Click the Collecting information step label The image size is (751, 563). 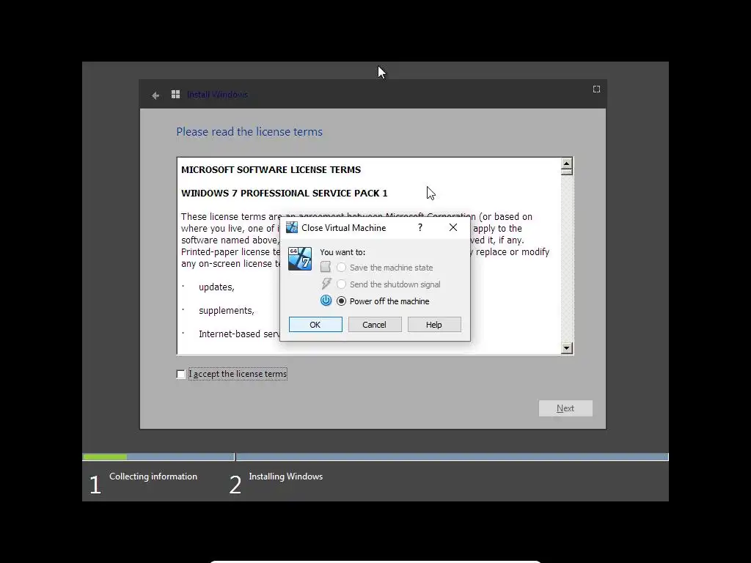point(153,476)
